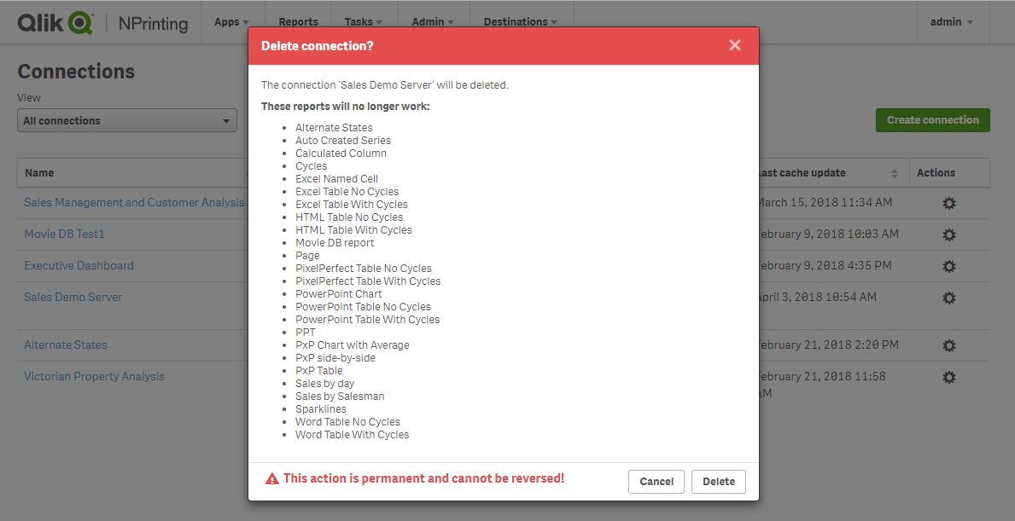Click 'Calculated Column' list item
Viewport: 1015px width, 521px height.
click(x=341, y=153)
